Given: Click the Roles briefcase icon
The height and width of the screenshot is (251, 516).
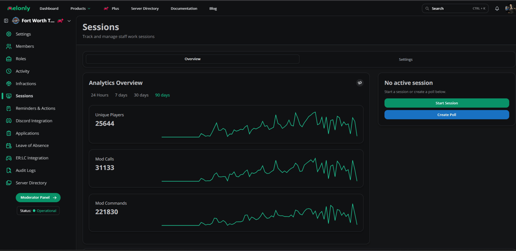Looking at the screenshot, I should 9,59.
